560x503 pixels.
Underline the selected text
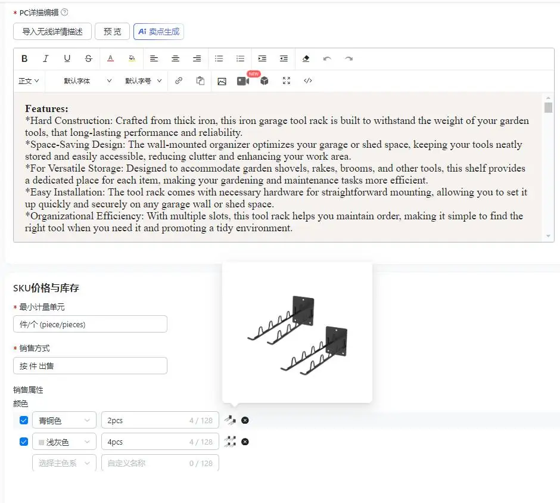[x=67, y=58]
